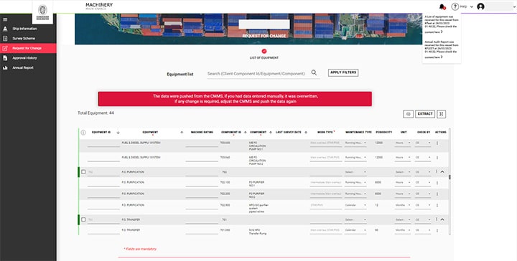Sort the Component ID column arrow
Screen dimensions: 517x261
[x=245, y=133]
